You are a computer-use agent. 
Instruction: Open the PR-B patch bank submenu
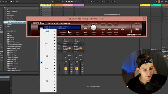coord(48,56)
